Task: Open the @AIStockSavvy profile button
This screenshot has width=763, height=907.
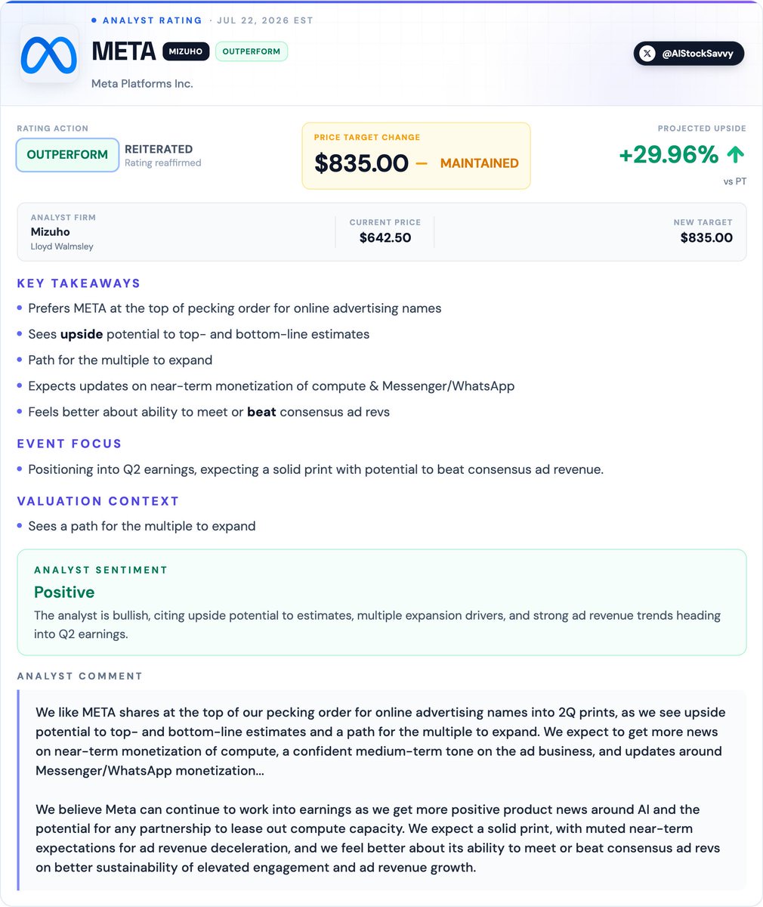Action: (688, 54)
